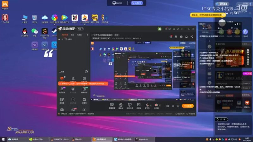Viewport: 253px width, 142px height.
Task: Open the gift box icon with the red badge
Action: point(171,37)
